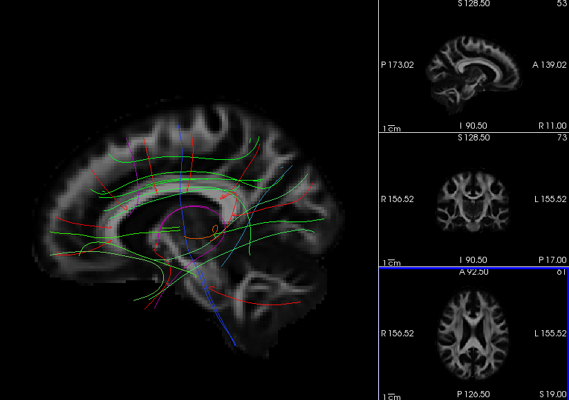Click the 1 cm scale bar in sagittal panel
The image size is (569, 400).
pos(391,128)
